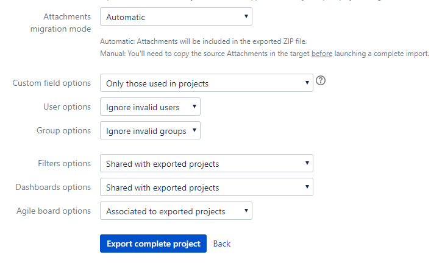The image size is (442, 263).
Task: Click the underlined "before" word in the Manual note
Action: [x=321, y=54]
